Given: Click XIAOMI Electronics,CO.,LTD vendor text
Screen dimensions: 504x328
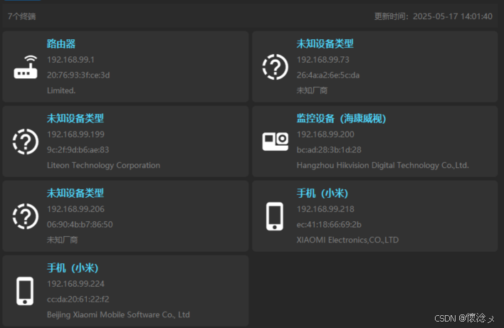Looking at the screenshot, I should pos(347,240).
